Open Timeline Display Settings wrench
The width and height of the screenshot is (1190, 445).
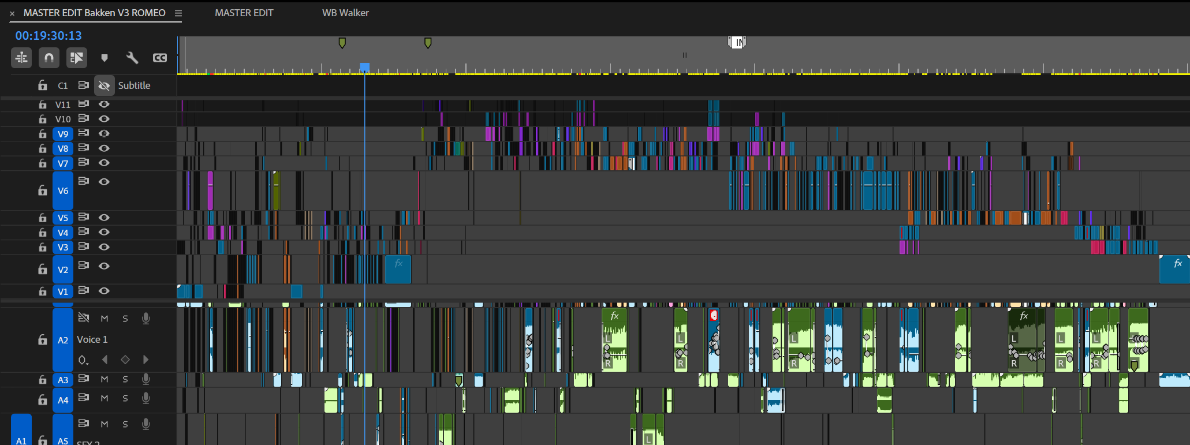point(132,58)
